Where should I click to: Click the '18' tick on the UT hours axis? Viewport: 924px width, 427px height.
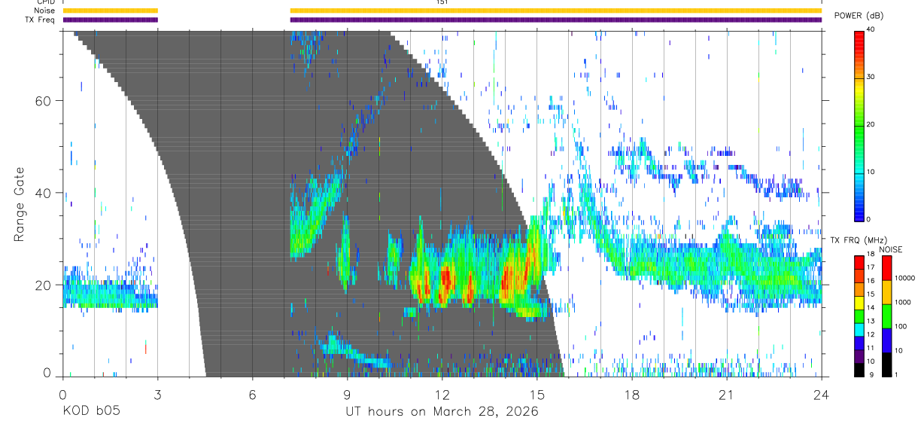point(631,394)
